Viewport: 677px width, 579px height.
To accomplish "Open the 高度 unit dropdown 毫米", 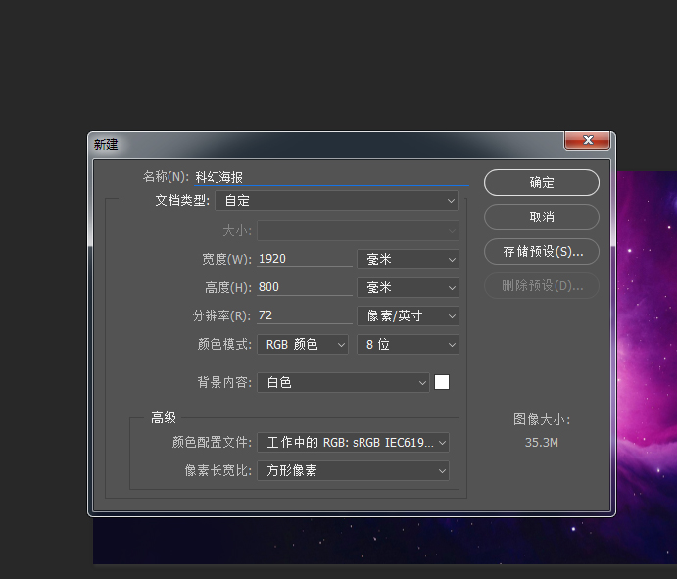I will [x=408, y=288].
